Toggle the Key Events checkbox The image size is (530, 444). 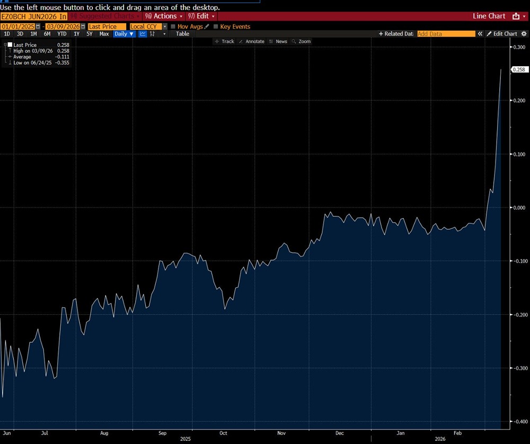(216, 26)
